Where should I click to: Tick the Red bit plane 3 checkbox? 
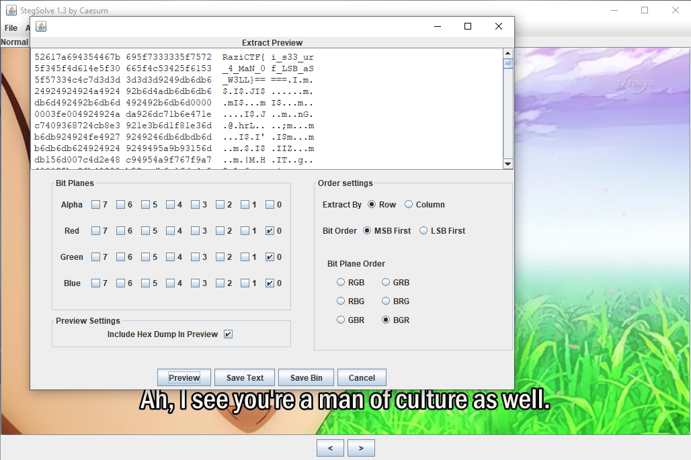(x=195, y=230)
